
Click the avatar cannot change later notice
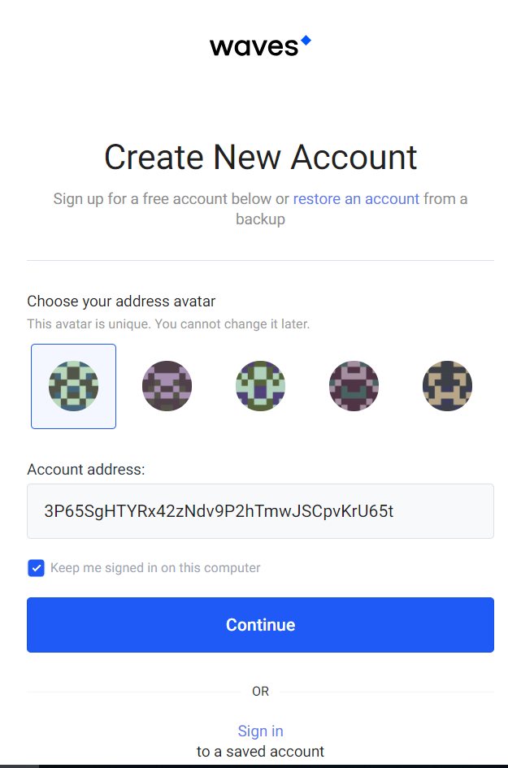168,324
